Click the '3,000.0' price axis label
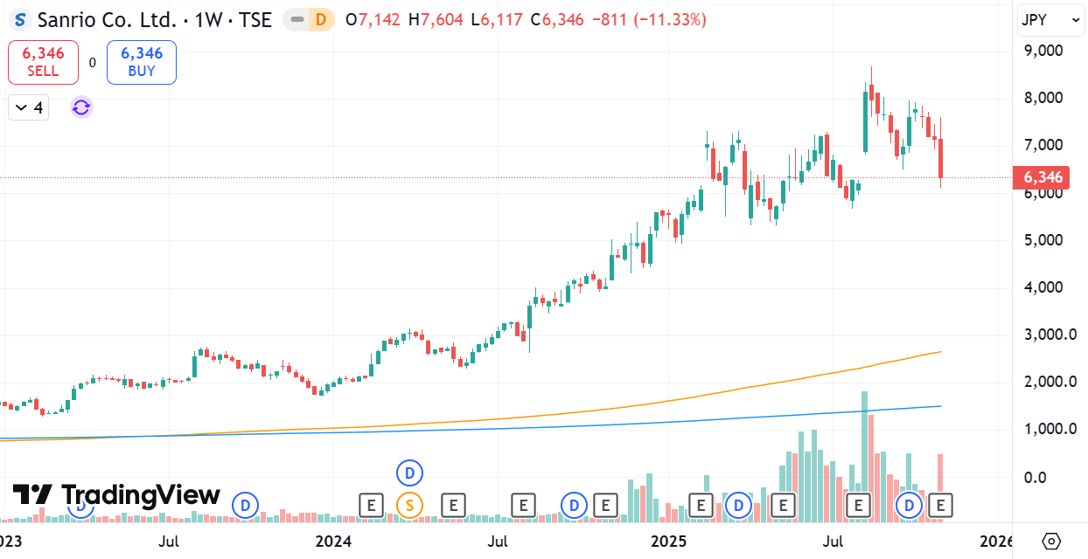 [1050, 335]
